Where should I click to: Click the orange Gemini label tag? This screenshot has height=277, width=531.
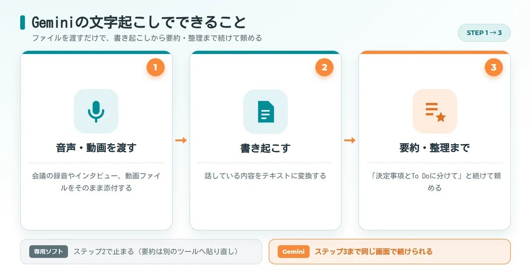tap(293, 252)
